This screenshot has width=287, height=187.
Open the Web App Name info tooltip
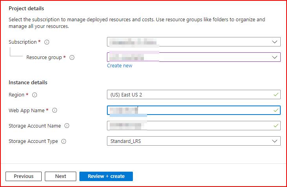55,111
